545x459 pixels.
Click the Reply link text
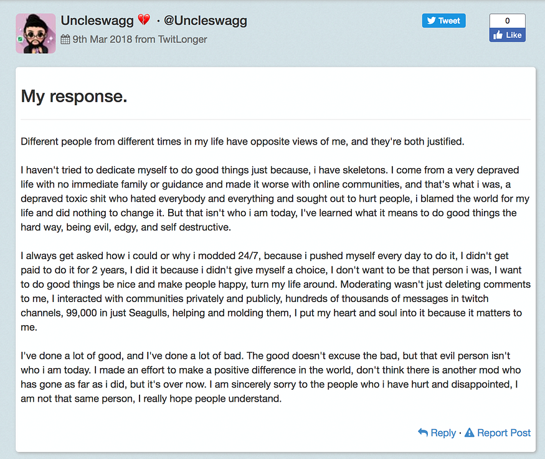click(443, 433)
